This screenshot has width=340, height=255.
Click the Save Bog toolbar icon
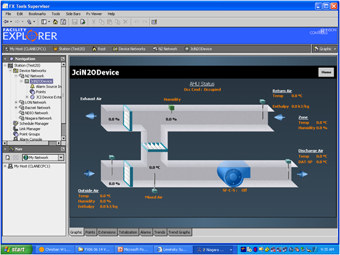click(x=83, y=22)
